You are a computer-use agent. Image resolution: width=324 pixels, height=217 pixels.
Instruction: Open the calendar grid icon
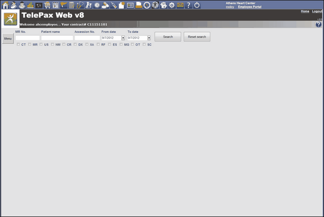[56, 5]
